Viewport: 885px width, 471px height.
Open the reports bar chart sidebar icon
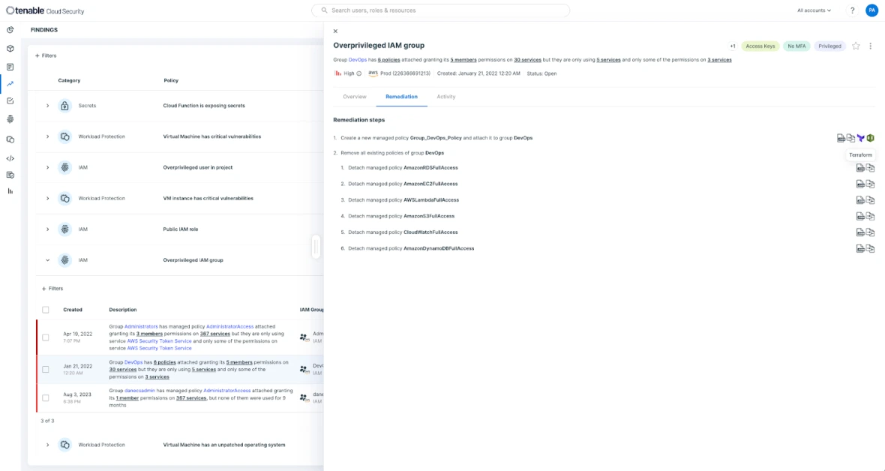[x=10, y=191]
